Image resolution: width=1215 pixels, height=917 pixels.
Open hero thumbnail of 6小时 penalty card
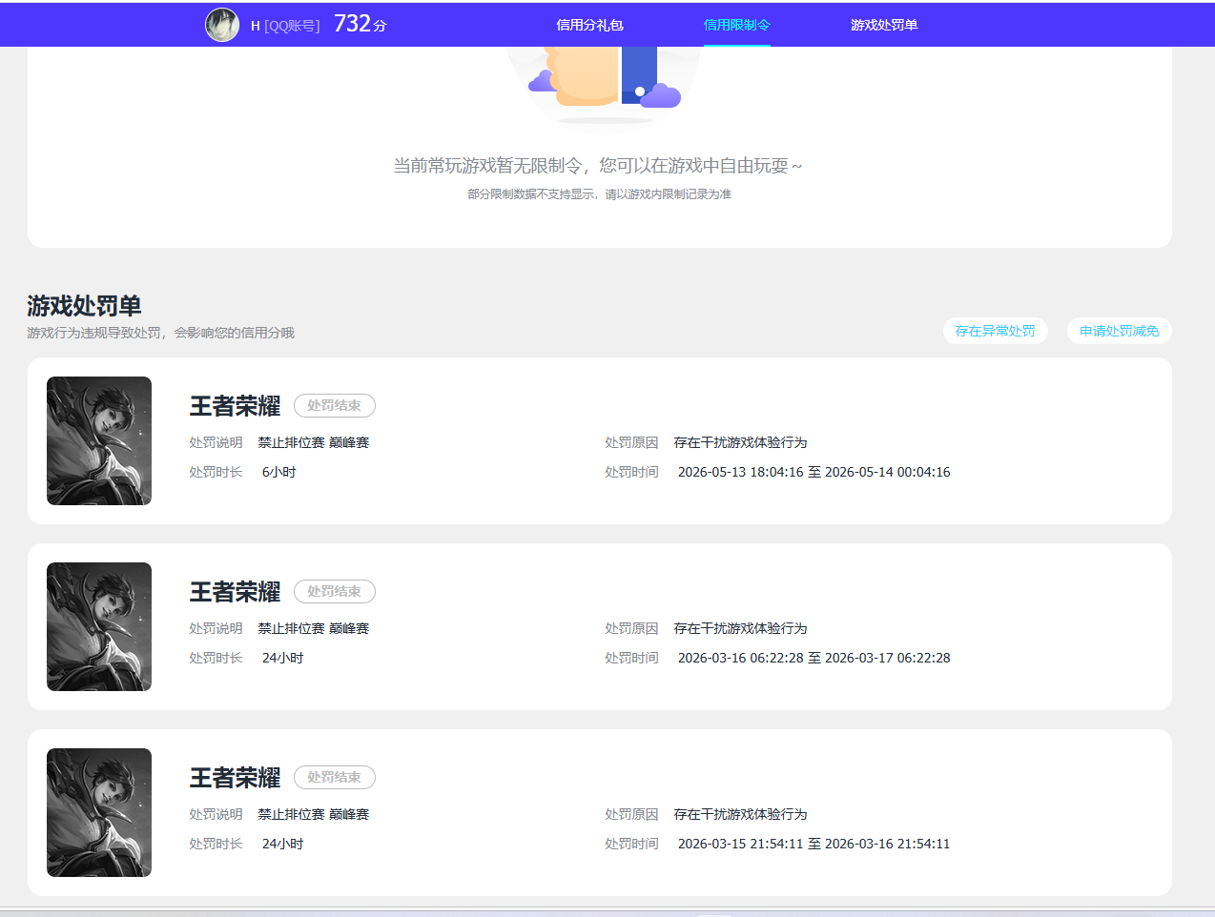coord(99,440)
